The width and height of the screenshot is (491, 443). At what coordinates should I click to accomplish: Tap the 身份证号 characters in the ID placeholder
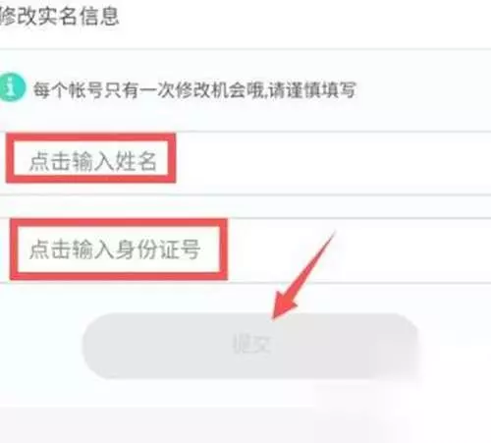point(158,249)
